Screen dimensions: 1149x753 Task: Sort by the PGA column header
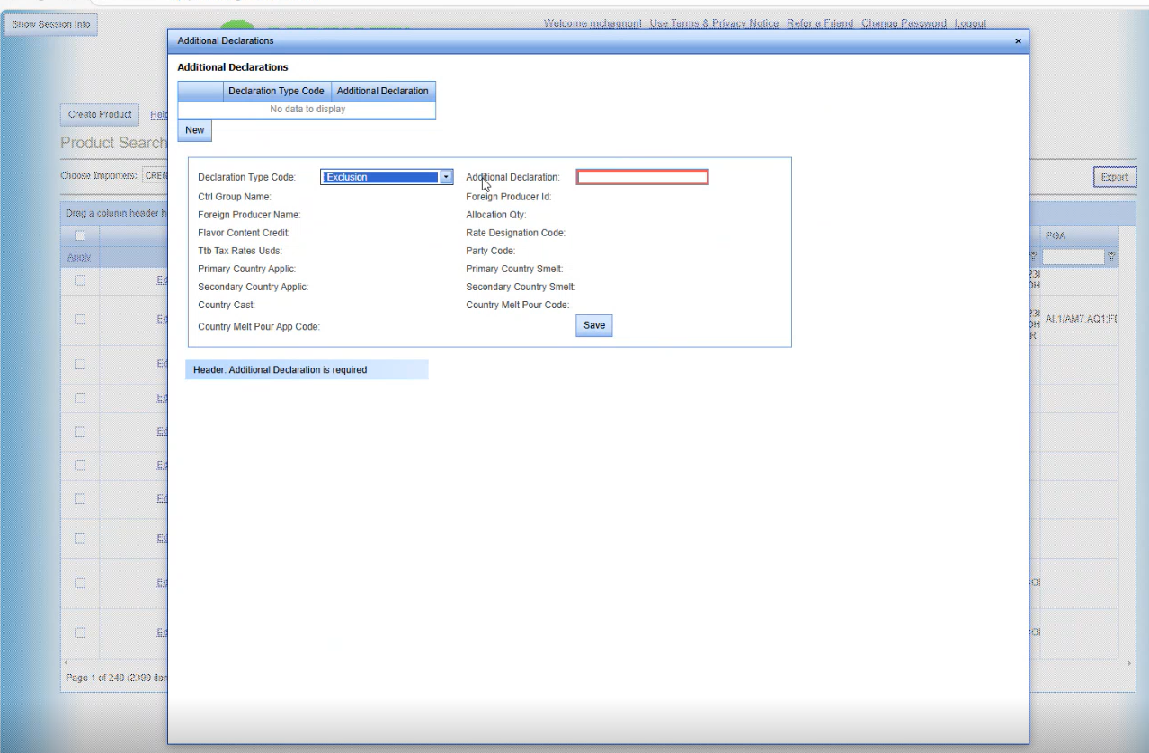1055,235
